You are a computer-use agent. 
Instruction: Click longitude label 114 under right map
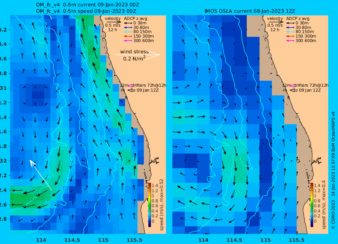coord(203,240)
